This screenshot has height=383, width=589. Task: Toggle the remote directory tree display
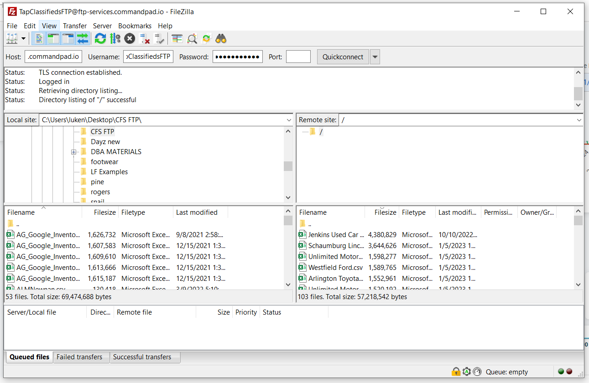pos(68,39)
